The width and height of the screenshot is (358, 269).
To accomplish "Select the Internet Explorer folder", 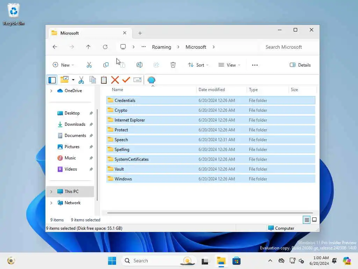I will [x=210, y=120].
